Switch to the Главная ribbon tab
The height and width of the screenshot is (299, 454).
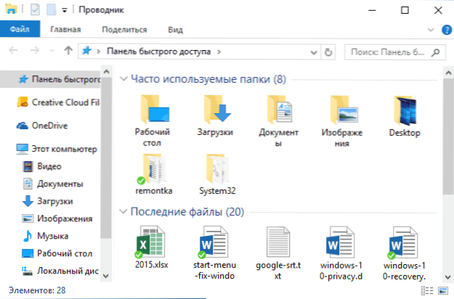pyautogui.click(x=65, y=30)
